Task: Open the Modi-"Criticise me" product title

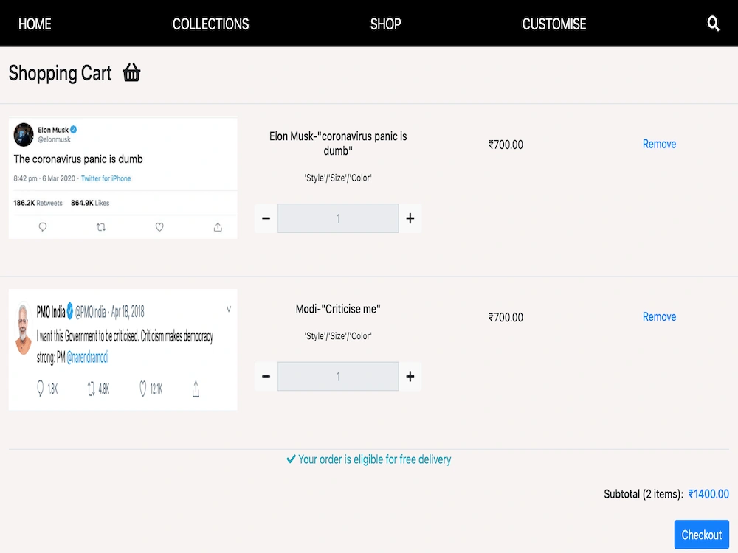Action: click(x=338, y=309)
